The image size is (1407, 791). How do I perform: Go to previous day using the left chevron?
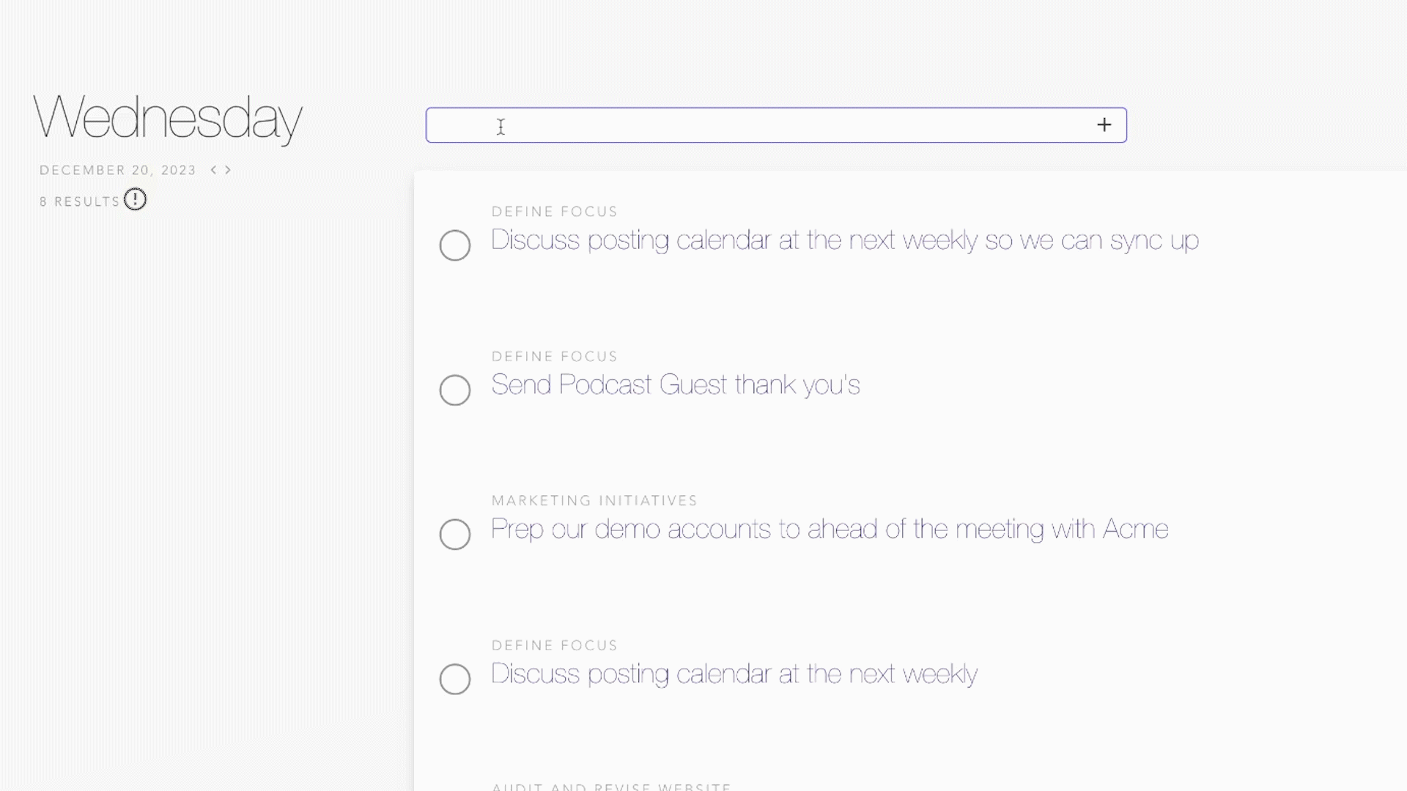213,170
